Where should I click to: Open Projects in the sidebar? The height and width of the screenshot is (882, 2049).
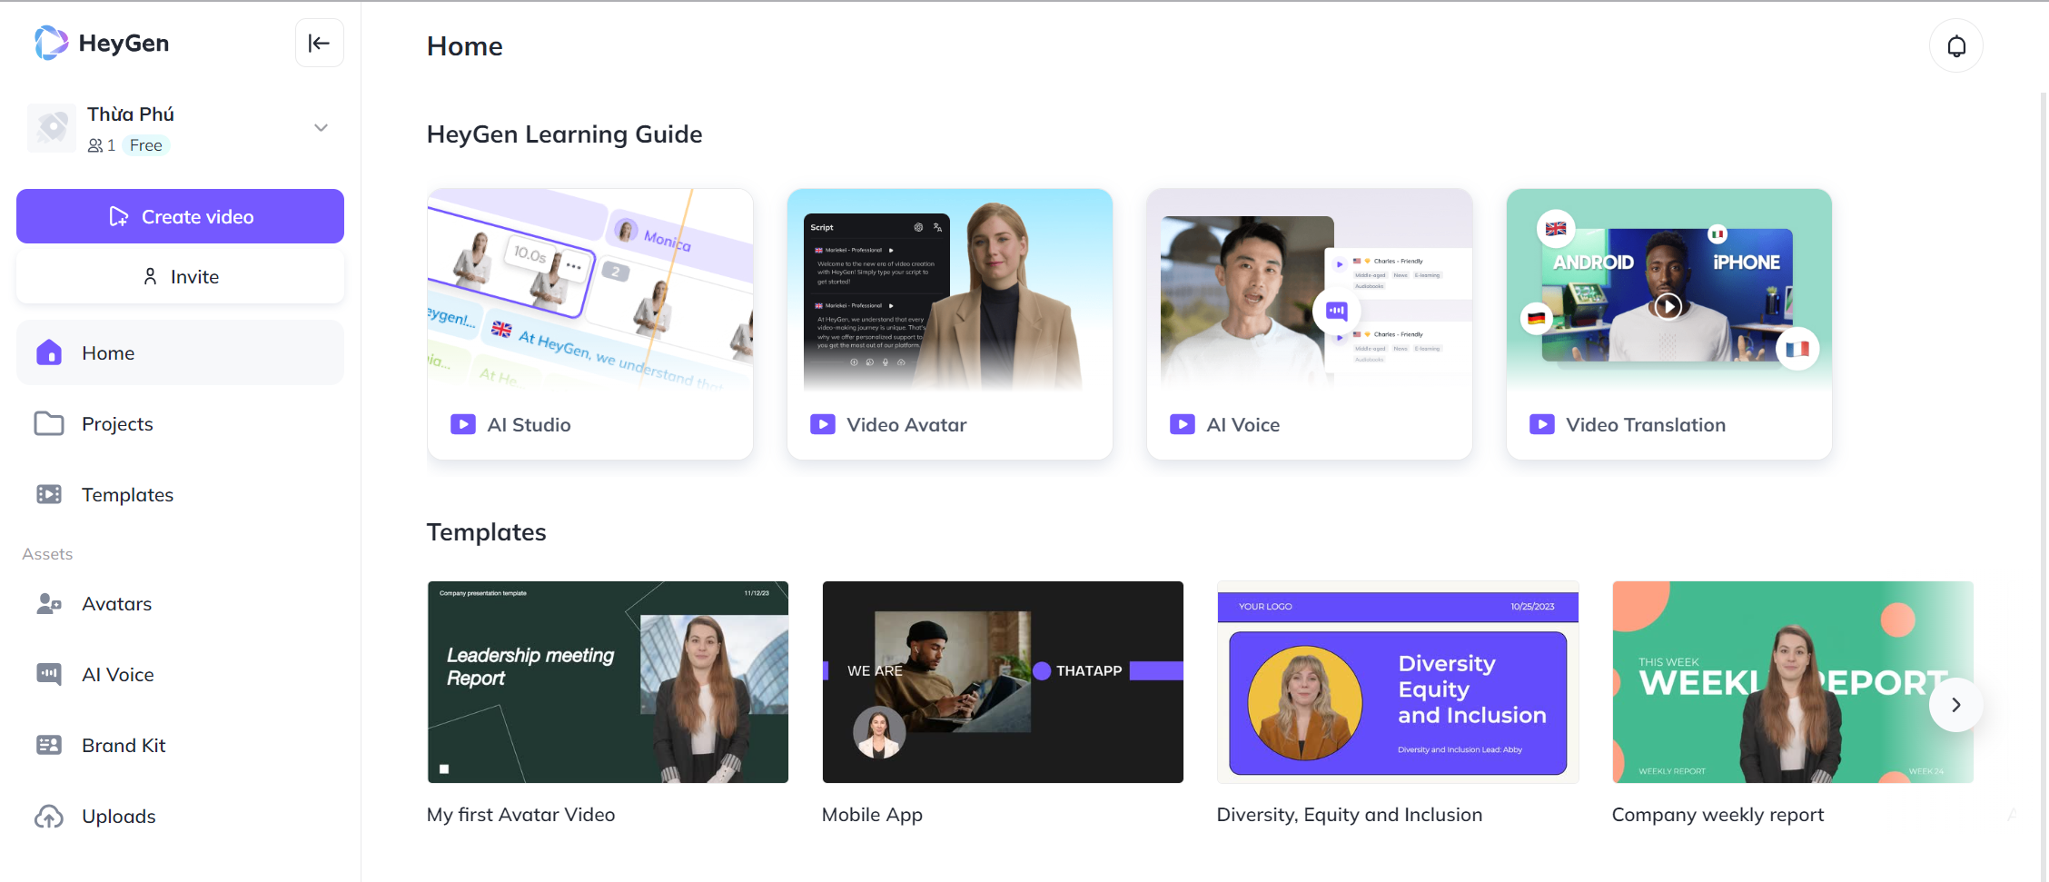click(x=180, y=423)
